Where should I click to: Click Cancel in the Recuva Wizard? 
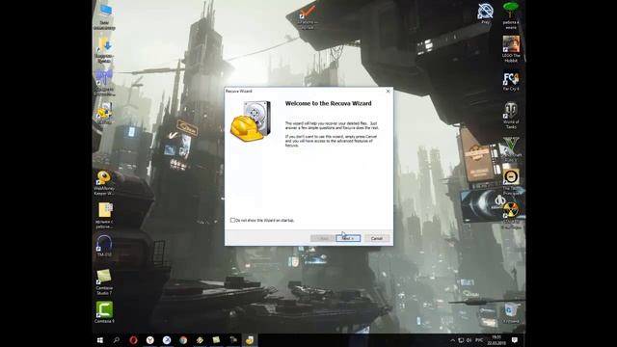pyautogui.click(x=377, y=238)
